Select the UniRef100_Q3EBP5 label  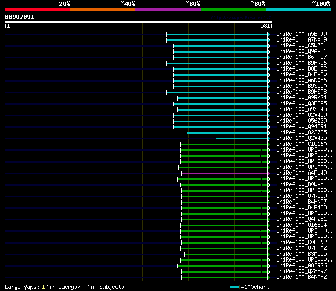(301, 103)
